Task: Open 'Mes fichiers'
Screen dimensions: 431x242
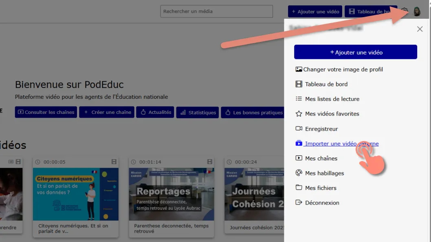Action: point(321,188)
